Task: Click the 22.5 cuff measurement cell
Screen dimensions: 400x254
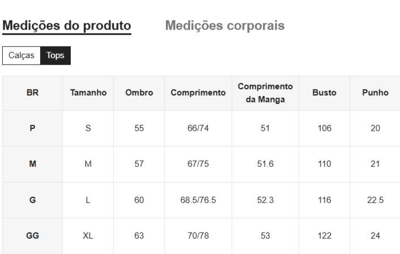Action: point(375,200)
